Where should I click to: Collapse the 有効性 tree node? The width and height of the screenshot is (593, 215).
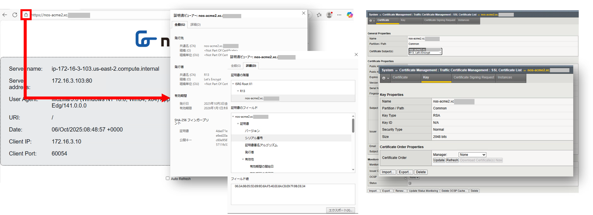[243, 159]
